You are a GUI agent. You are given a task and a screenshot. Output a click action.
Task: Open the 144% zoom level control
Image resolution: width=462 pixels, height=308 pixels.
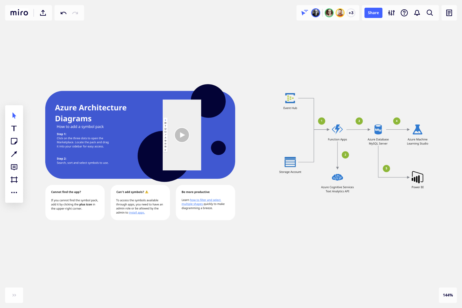[448, 295]
